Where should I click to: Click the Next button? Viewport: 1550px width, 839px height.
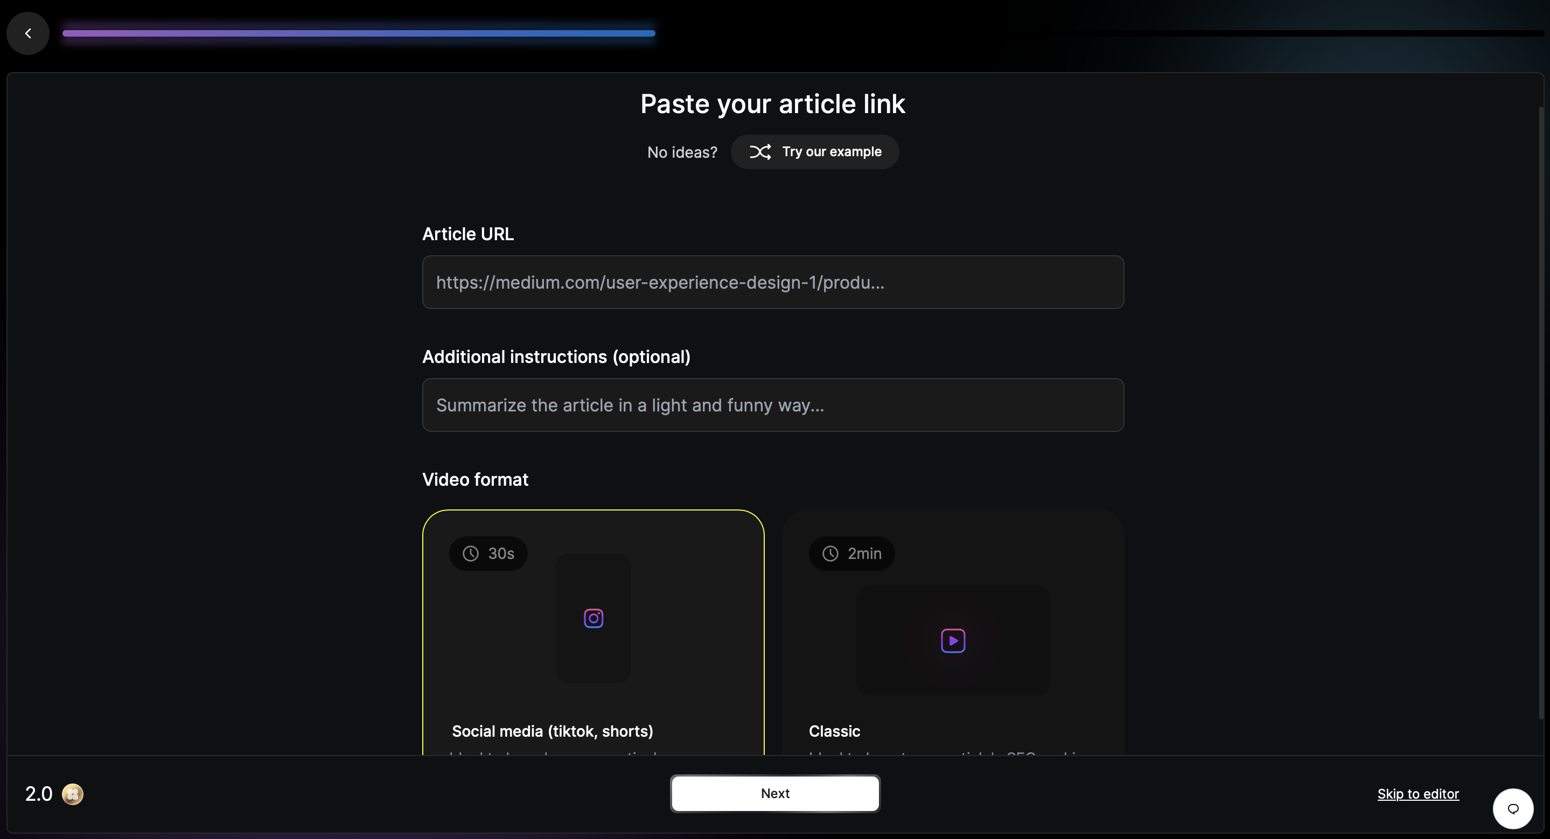click(x=775, y=793)
